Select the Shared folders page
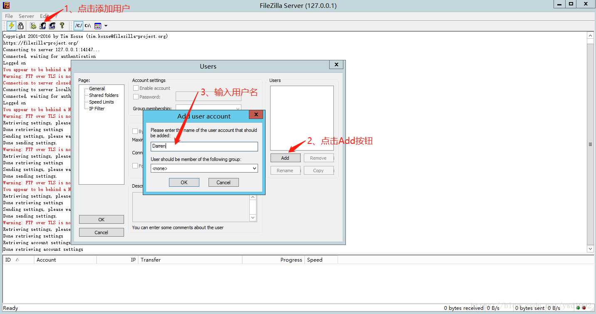 pyautogui.click(x=104, y=95)
